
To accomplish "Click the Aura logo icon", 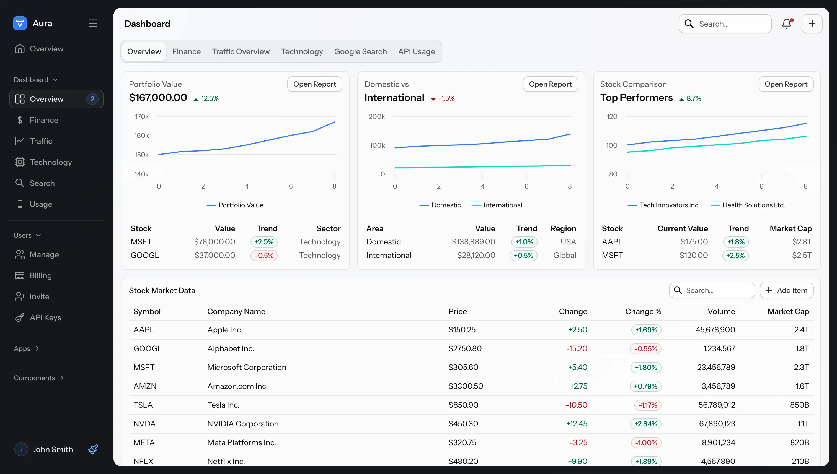I will coord(20,24).
